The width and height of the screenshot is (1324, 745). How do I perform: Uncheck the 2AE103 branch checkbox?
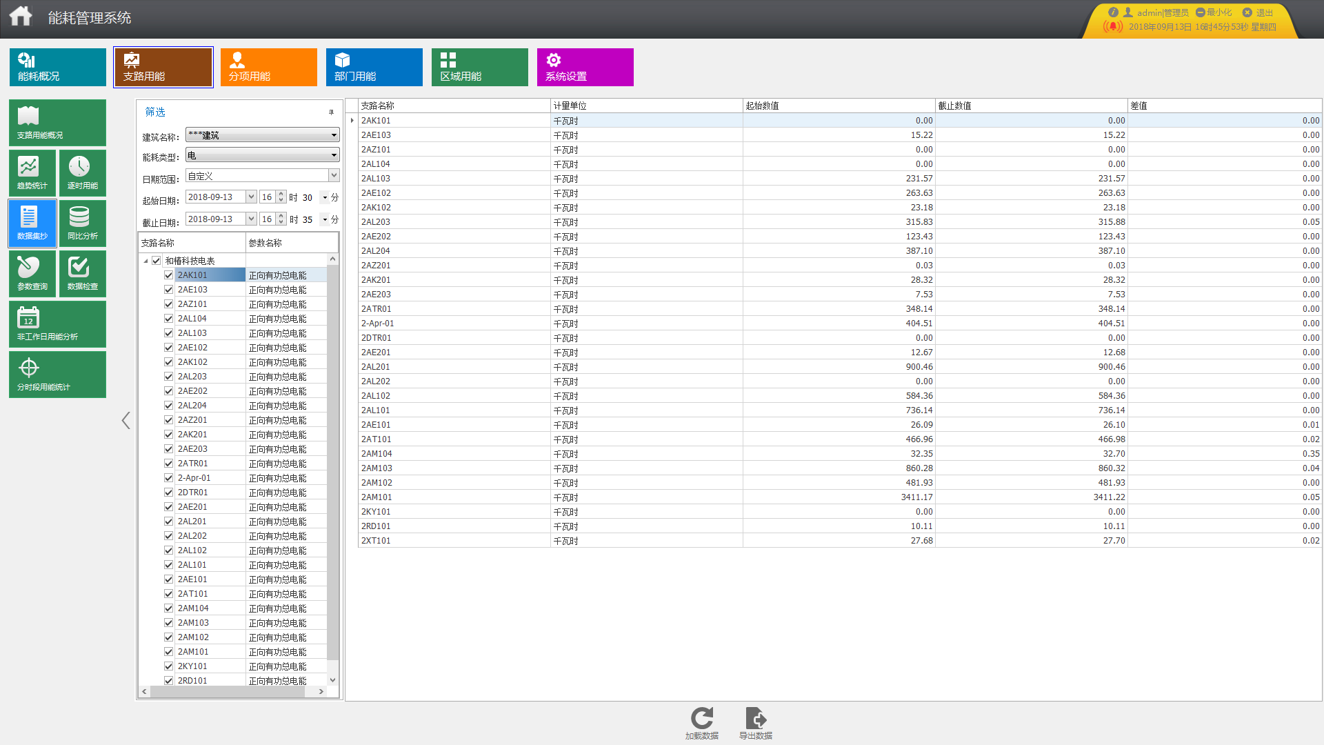click(168, 290)
